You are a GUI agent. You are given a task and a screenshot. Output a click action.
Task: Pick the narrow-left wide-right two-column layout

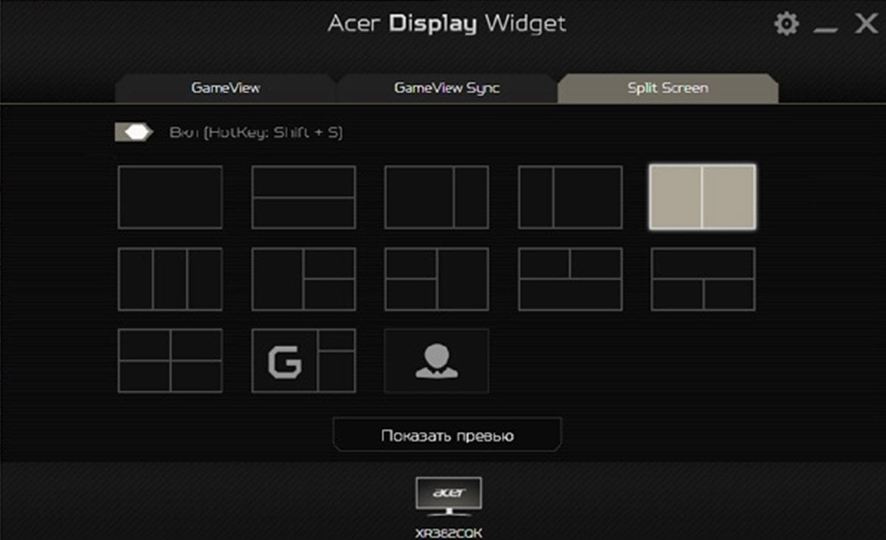click(570, 197)
